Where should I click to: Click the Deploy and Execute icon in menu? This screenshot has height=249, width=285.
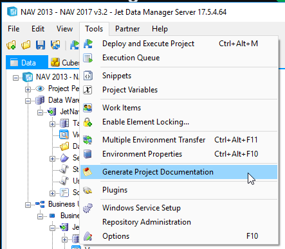click(88, 44)
